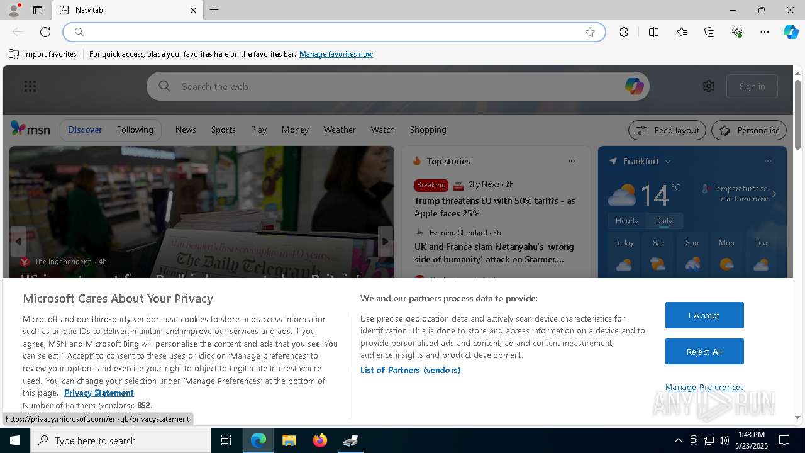This screenshot has width=805, height=453.
Task: Click the Search the web field
Action: [398, 86]
